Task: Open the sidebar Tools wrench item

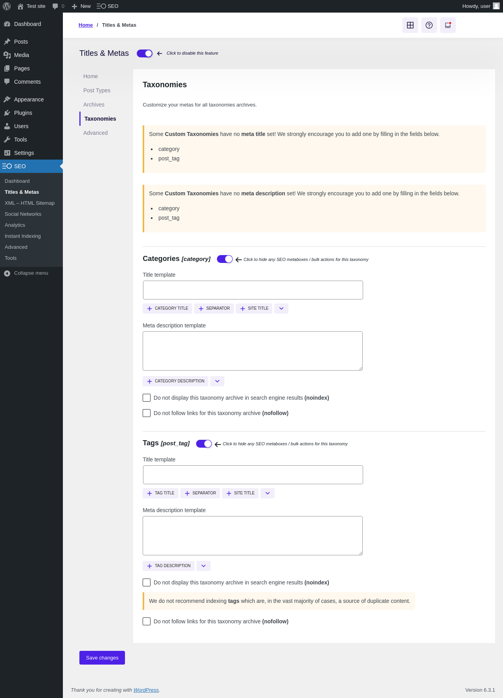Action: (x=31, y=140)
